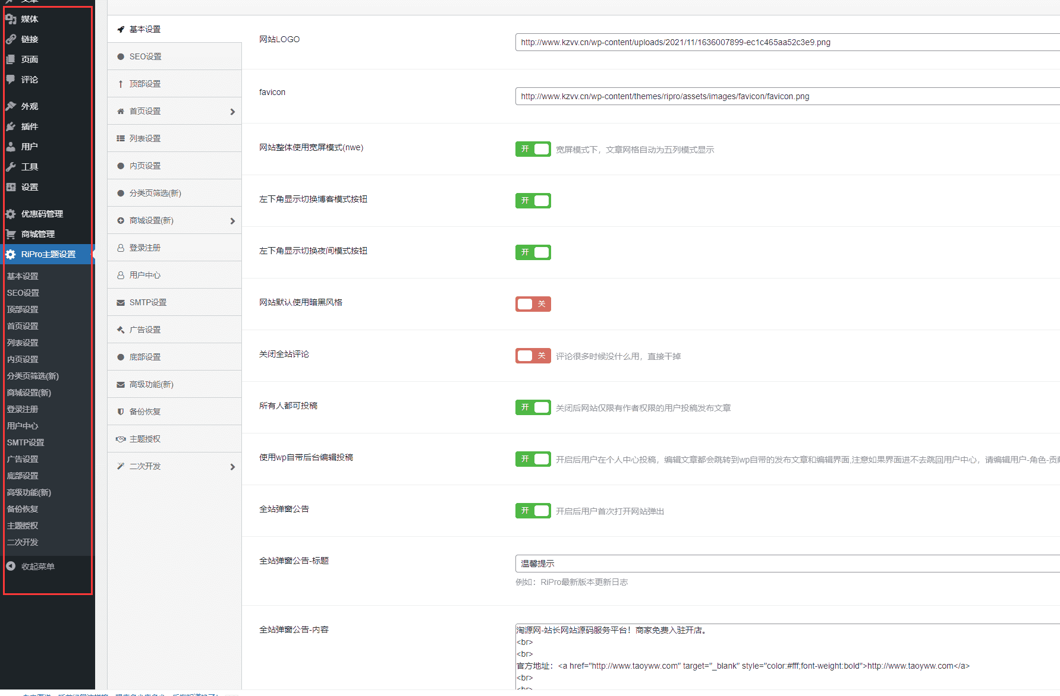Click the 外观 appearance brush icon
Image resolution: width=1060 pixels, height=696 pixels.
(11, 106)
